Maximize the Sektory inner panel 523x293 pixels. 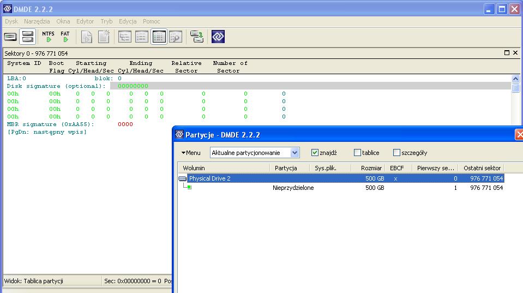(507, 53)
